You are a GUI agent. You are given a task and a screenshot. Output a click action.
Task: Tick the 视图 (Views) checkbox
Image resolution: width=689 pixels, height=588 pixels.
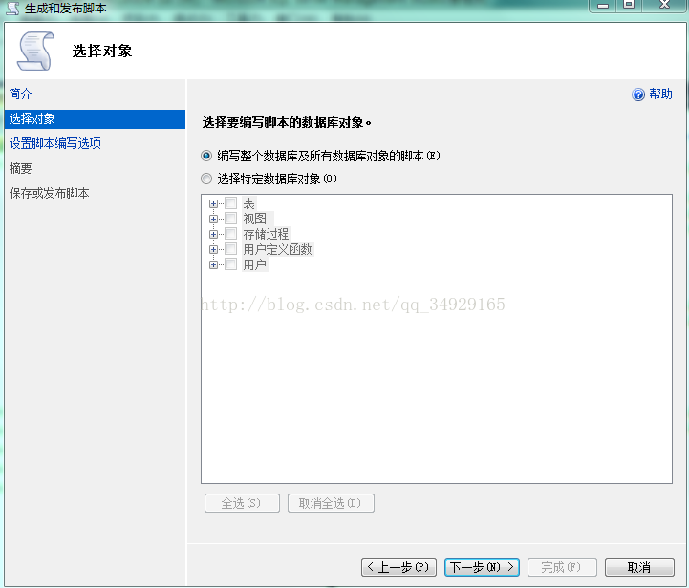click(230, 219)
